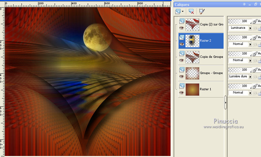Select the Raster 2 layer name
Viewport: 261px width, 157px height.
click(x=205, y=41)
